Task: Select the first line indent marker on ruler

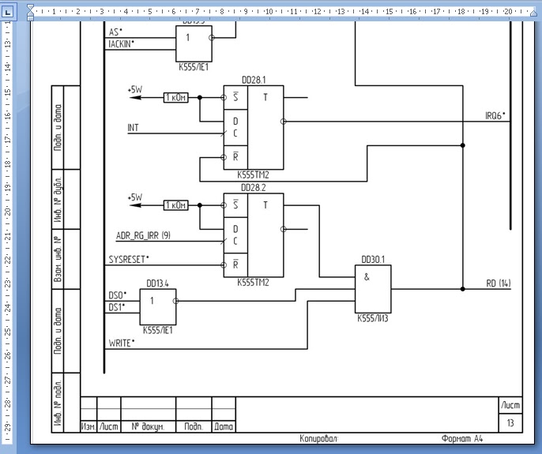Action: coord(30,8)
